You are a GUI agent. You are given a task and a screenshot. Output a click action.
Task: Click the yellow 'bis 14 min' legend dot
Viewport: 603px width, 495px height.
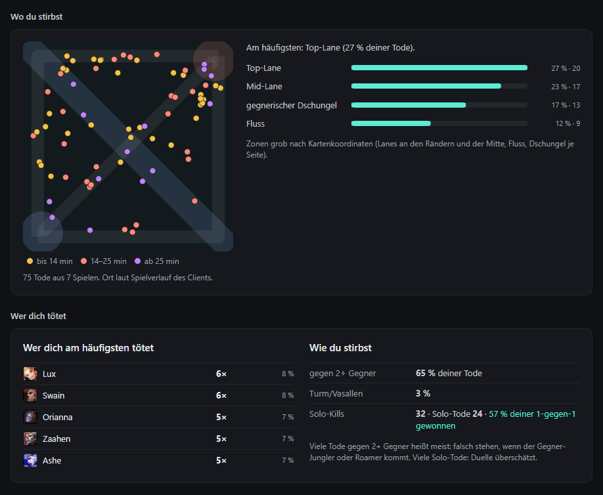pos(30,261)
